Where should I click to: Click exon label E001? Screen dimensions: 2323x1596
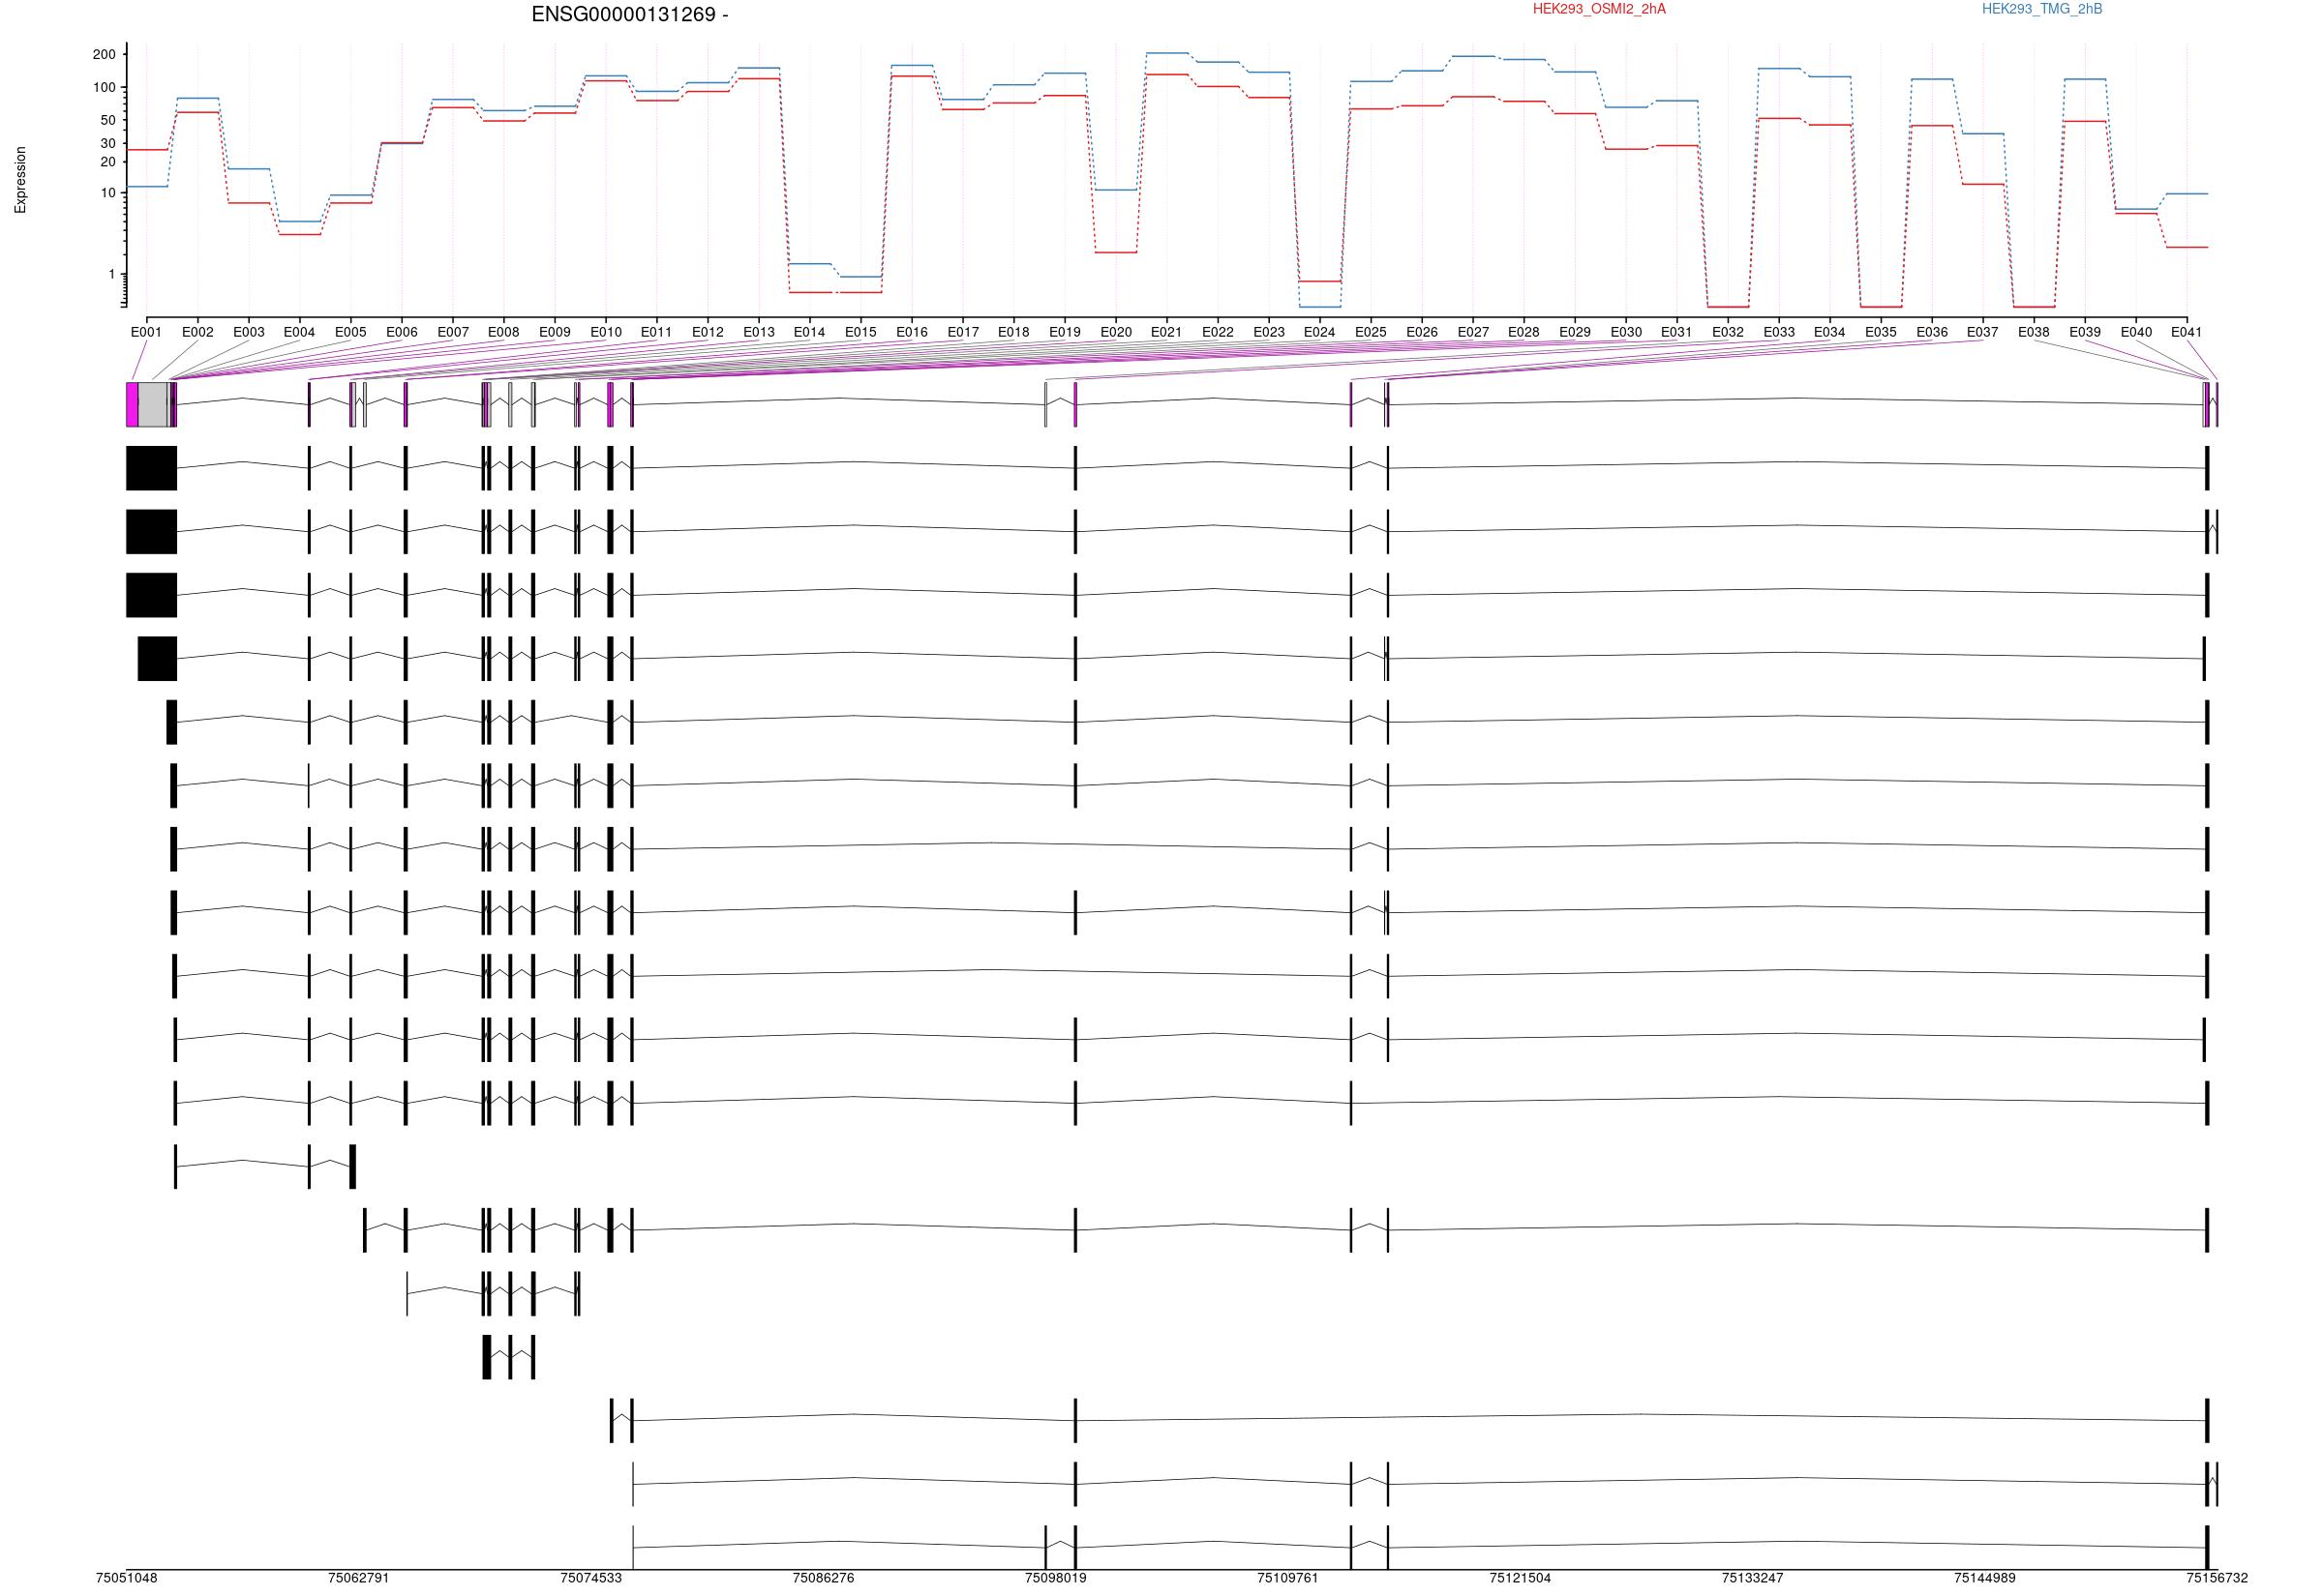pyautogui.click(x=146, y=332)
